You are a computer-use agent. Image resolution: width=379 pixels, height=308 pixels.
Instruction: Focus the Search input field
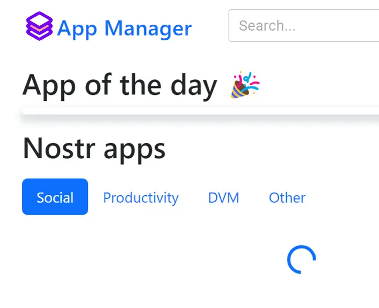click(306, 26)
